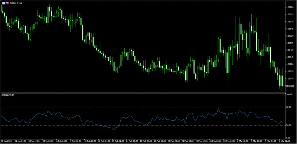Click the blue-red icon before EURCHF label

coord(7,3)
